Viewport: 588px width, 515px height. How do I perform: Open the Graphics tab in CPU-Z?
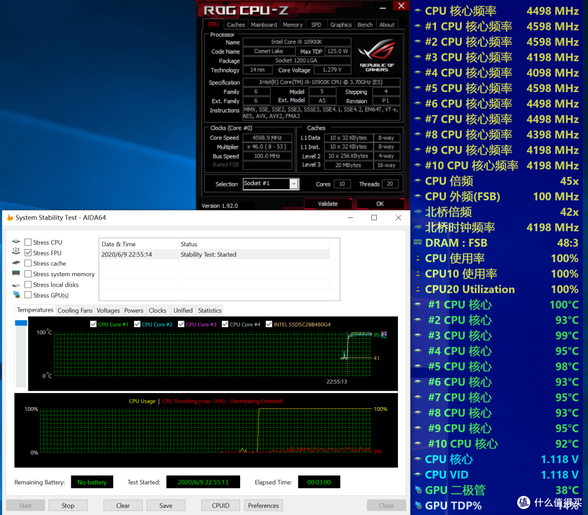coord(341,25)
